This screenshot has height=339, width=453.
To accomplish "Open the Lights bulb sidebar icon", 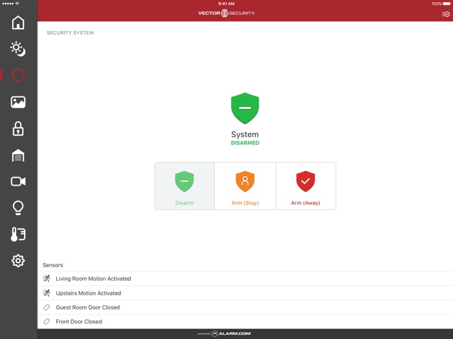I will (18, 207).
